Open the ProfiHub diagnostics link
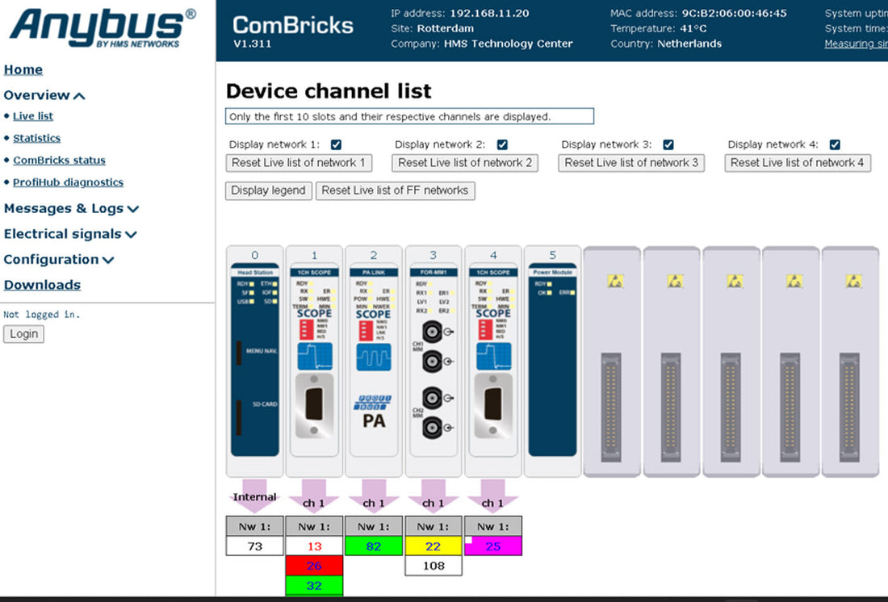The width and height of the screenshot is (888, 602). point(68,182)
